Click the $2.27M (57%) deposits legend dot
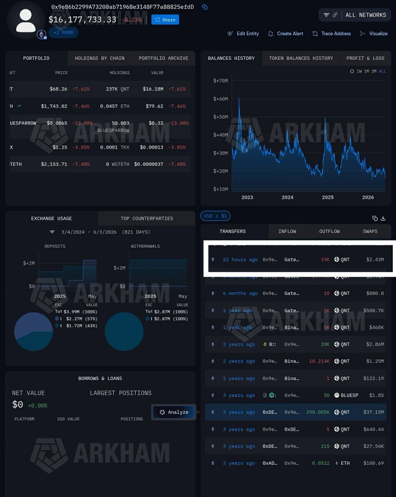Screen dimensions: 396x497 57,318
